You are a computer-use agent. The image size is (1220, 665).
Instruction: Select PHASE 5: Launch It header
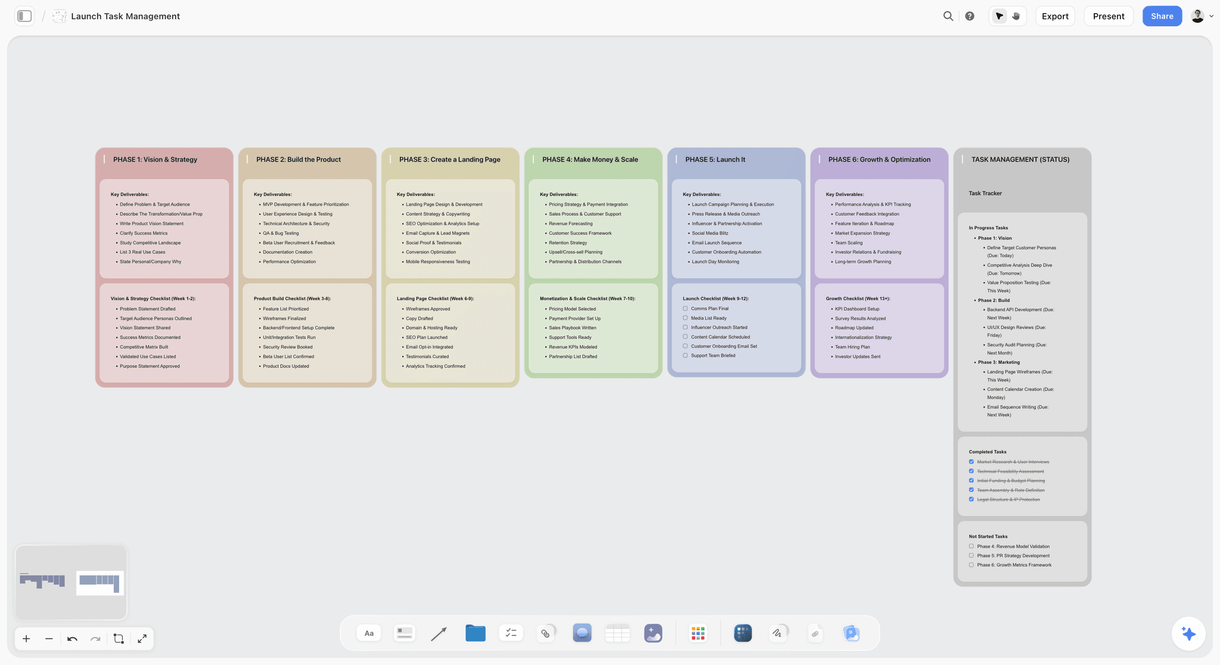(x=715, y=160)
